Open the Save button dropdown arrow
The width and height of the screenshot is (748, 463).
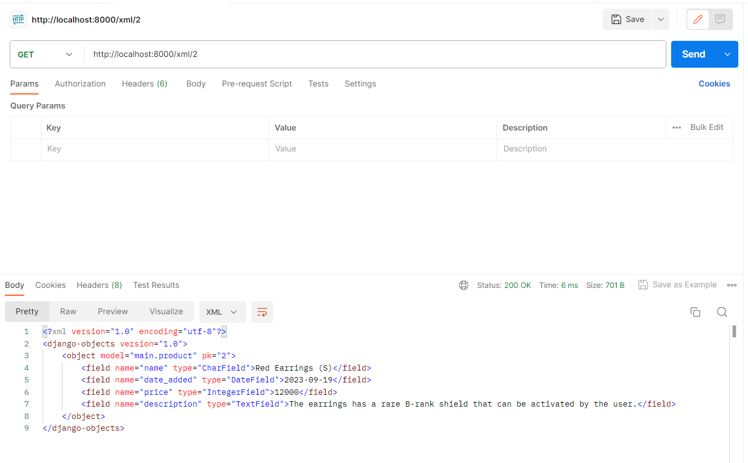(660, 19)
